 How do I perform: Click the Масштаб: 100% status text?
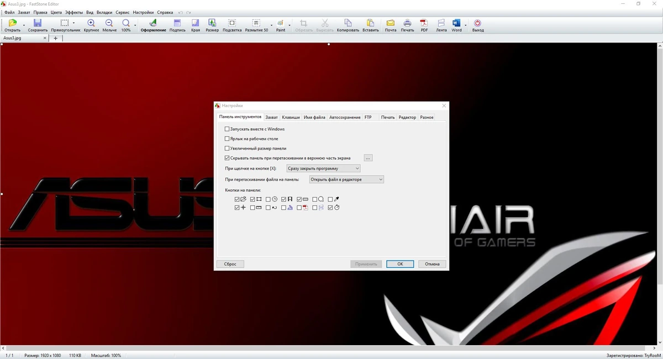click(106, 356)
